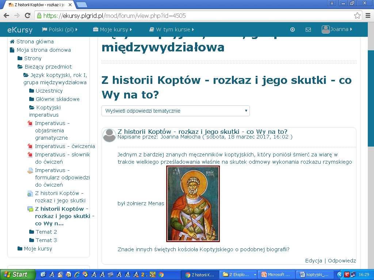Open Główne składowe in the sidebar
Screen dimensions: 374x280
click(57, 99)
